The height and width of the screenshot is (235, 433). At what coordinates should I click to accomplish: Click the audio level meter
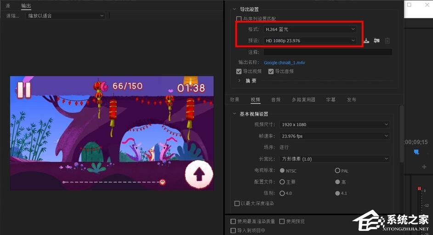tap(420, 211)
